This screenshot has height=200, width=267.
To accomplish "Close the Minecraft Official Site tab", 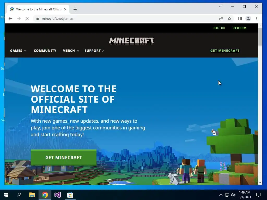I will [x=65, y=9].
